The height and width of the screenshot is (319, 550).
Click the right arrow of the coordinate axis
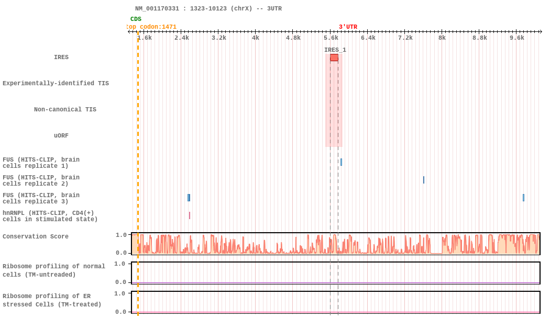[x=541, y=32]
